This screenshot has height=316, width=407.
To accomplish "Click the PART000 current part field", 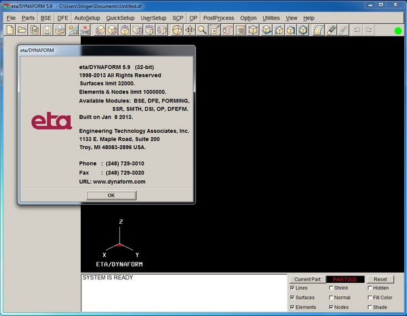I will click(x=345, y=279).
